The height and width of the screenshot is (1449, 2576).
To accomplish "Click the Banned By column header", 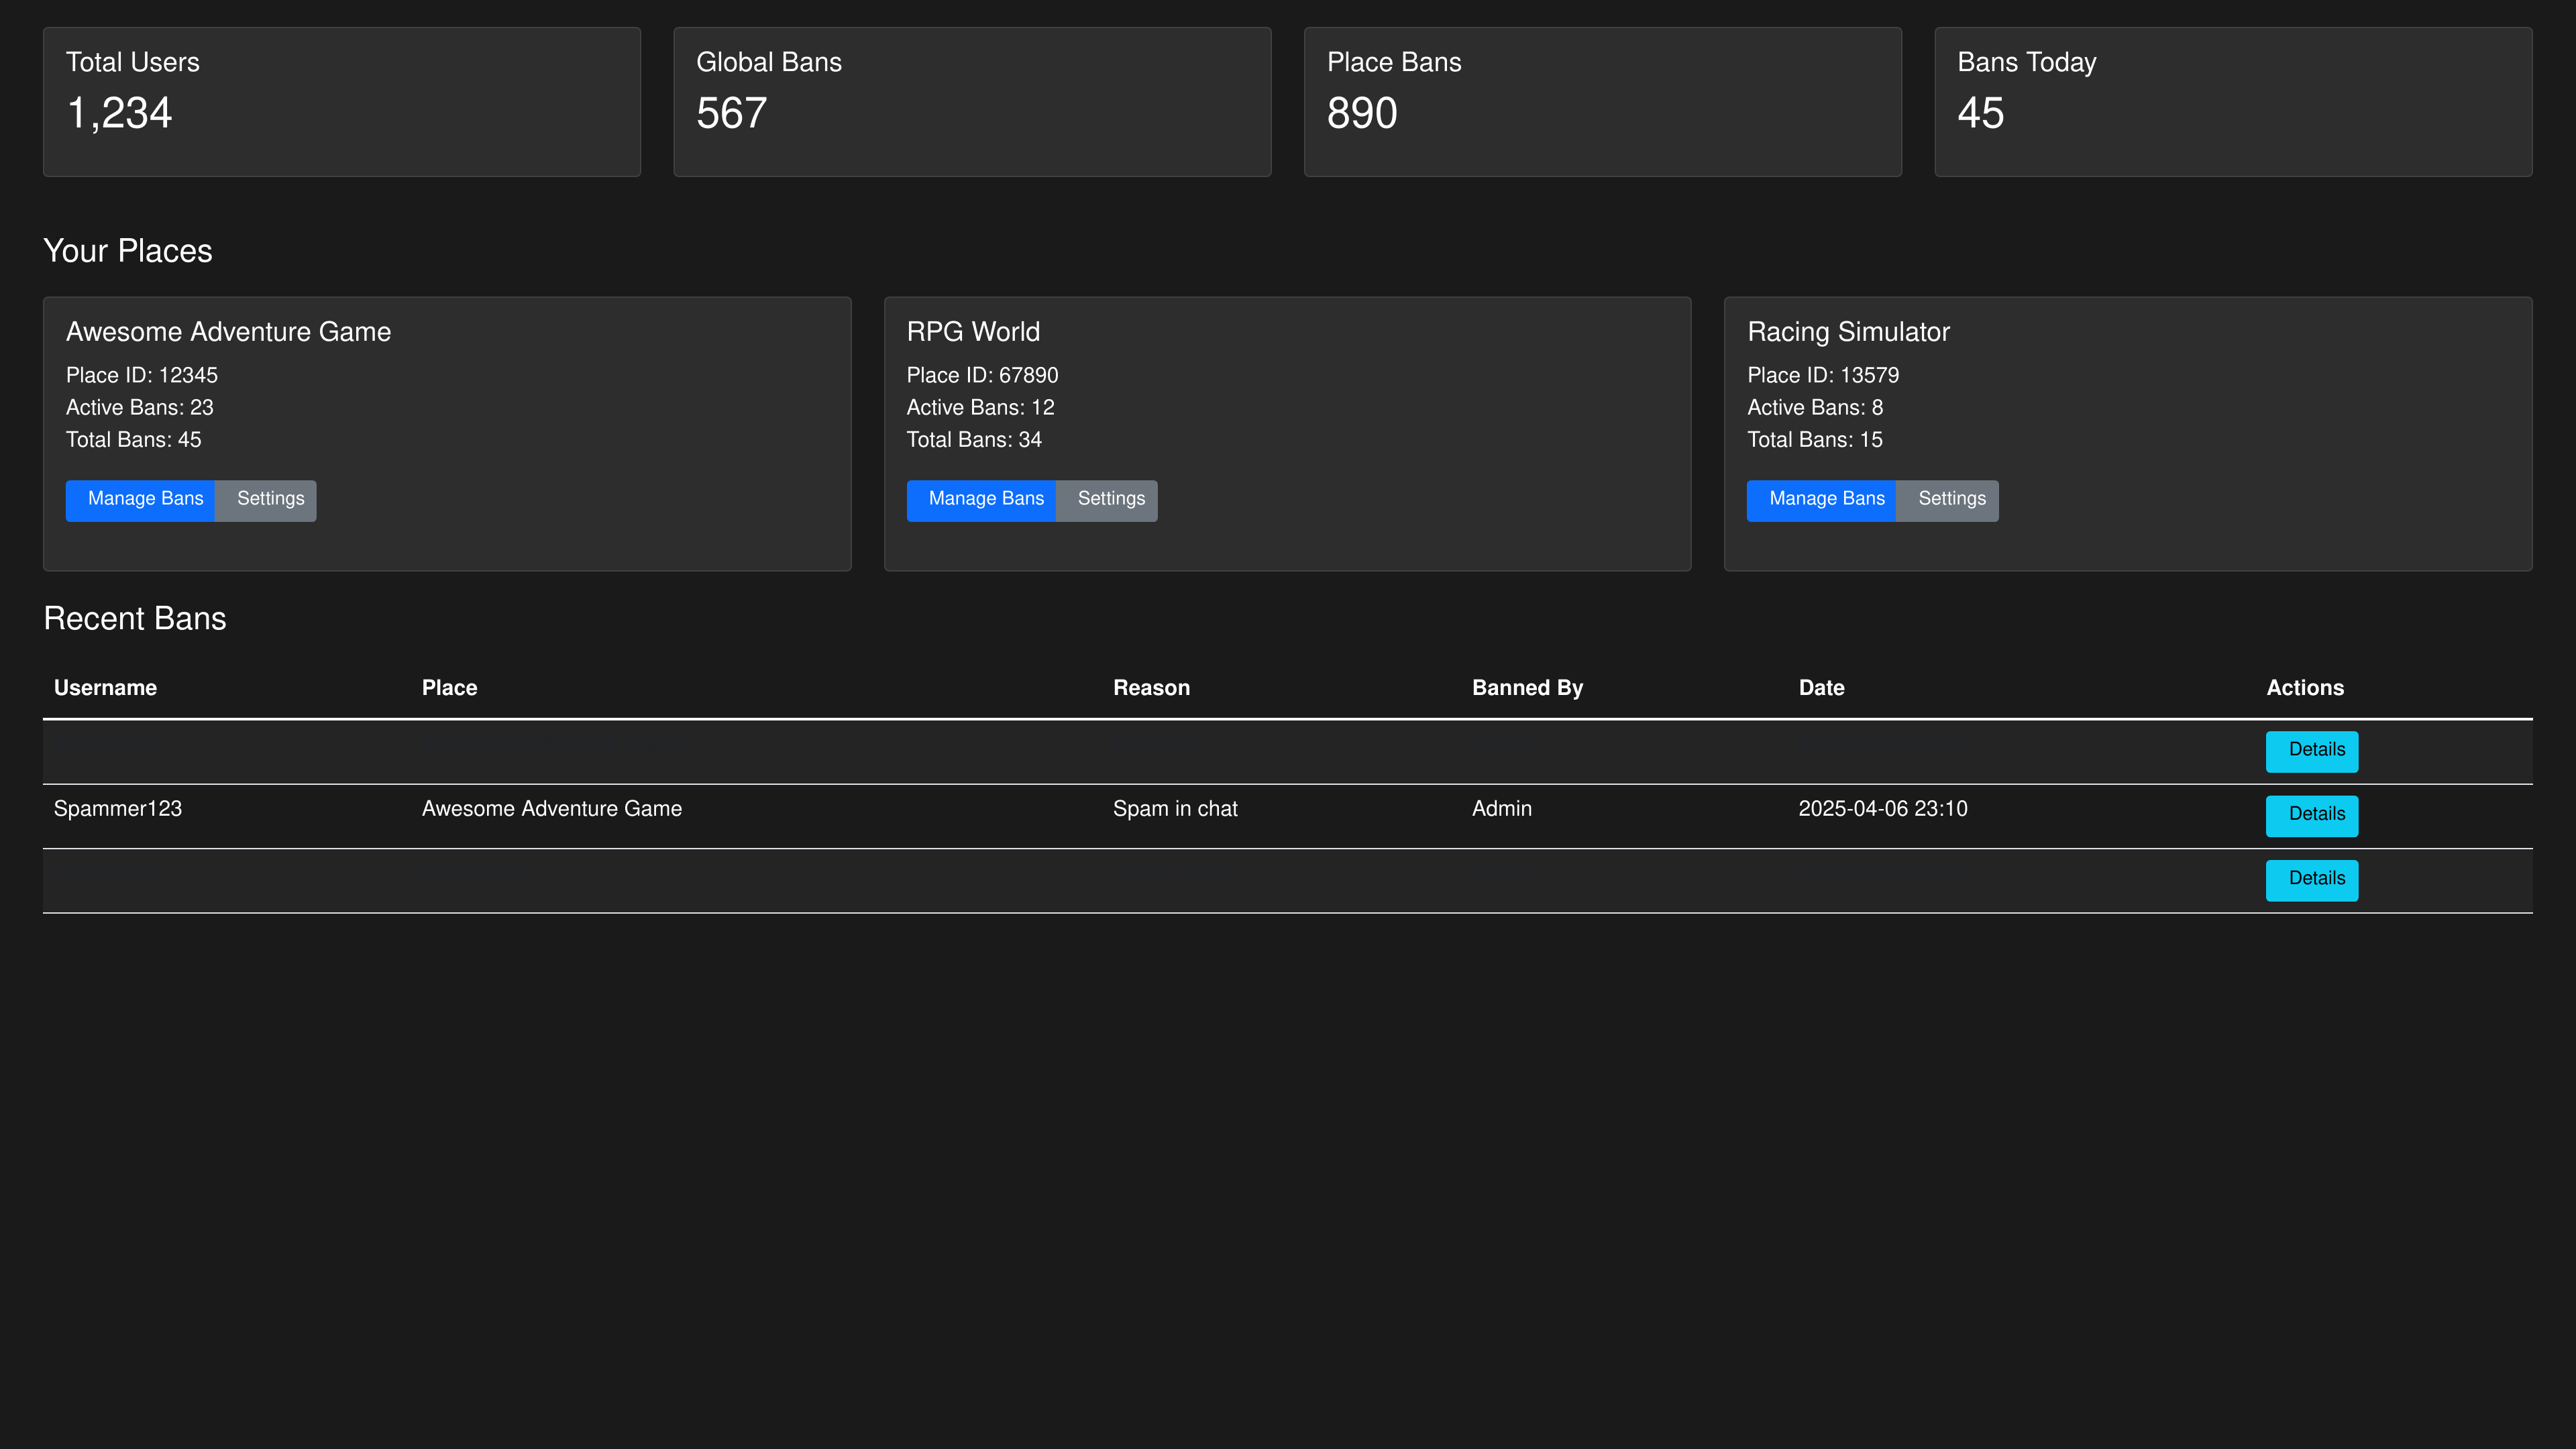I will click(x=1527, y=688).
